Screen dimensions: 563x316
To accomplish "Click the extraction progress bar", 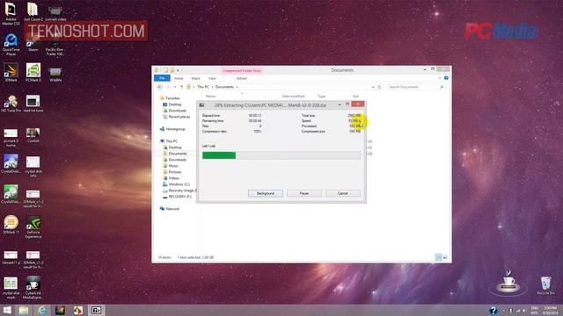I will click(281, 155).
